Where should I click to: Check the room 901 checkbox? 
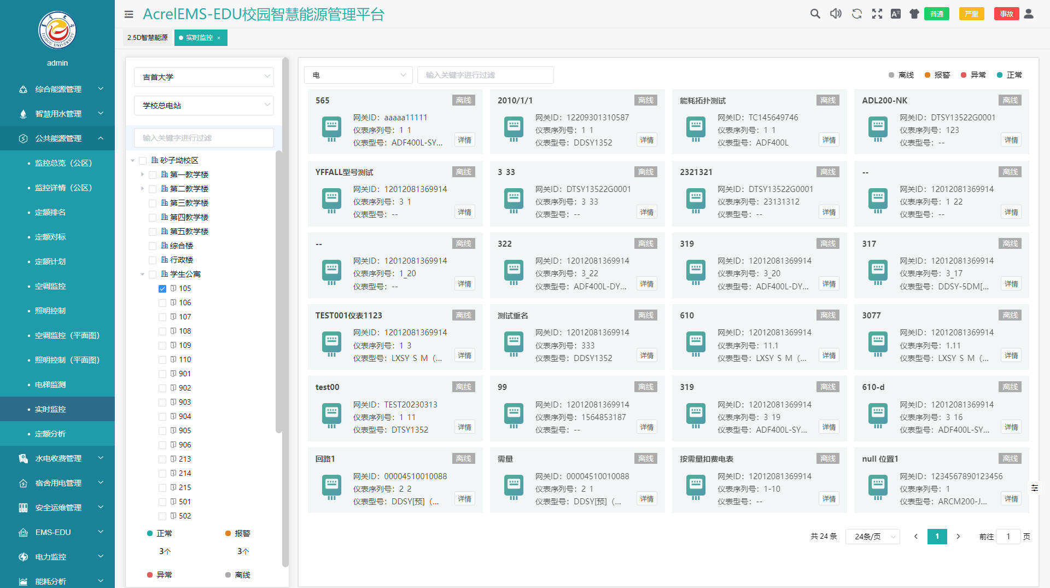coord(162,374)
